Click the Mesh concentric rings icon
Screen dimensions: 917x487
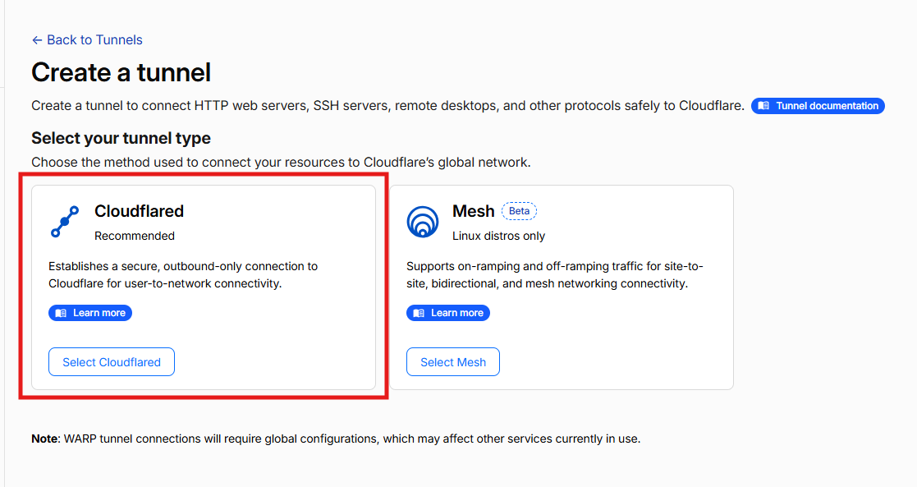(x=422, y=222)
